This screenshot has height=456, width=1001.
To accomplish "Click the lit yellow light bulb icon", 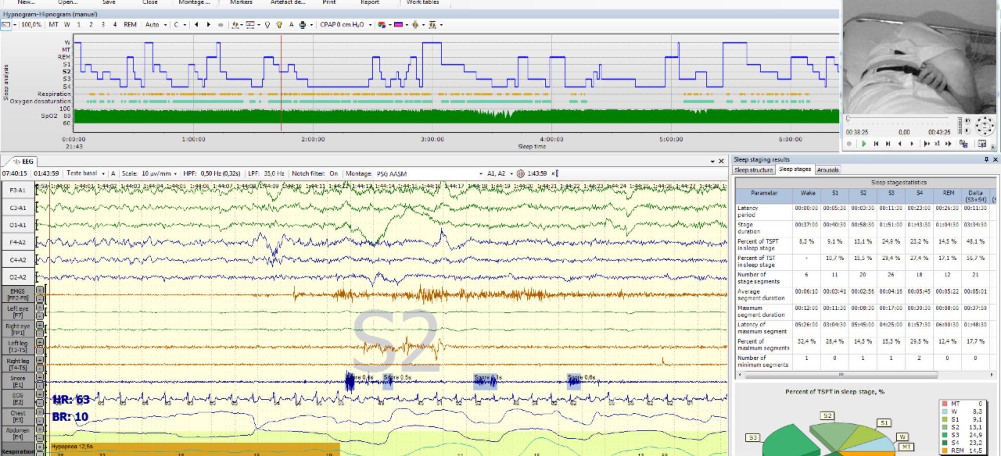I will point(279,24).
